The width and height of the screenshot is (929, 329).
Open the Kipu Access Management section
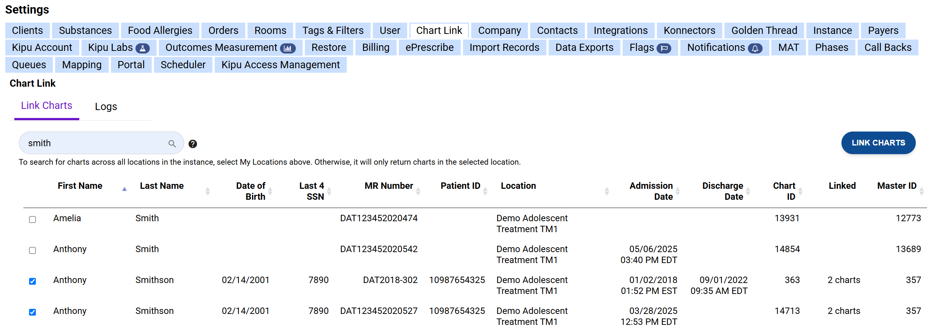click(x=280, y=65)
